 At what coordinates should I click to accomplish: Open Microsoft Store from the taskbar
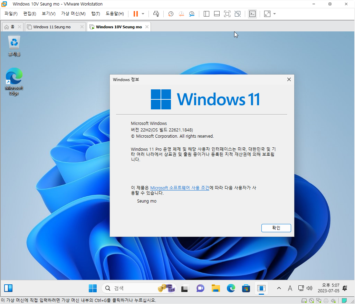click(x=246, y=288)
